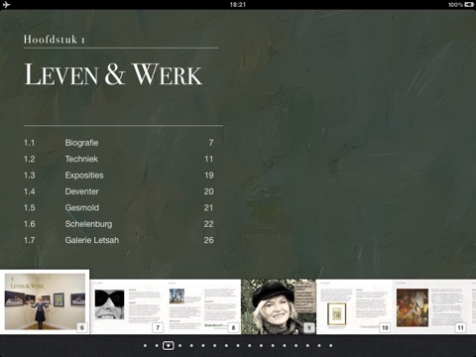Screen dimensions: 476x357
Task: Tap the battery icon in status bar
Action: coord(469,5)
